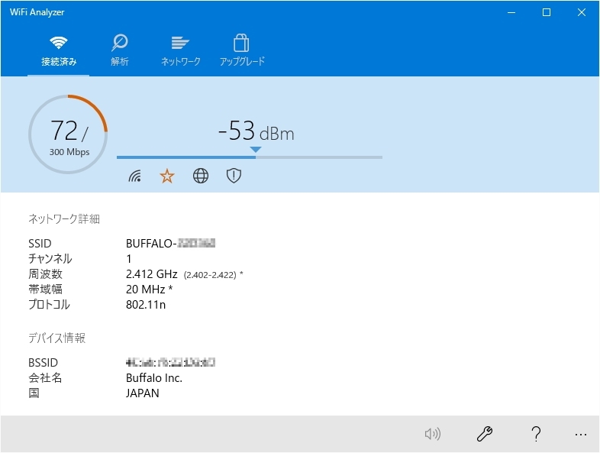This screenshot has height=453, width=600.
Task: Click the -53 dBm signal reading
Action: (256, 131)
